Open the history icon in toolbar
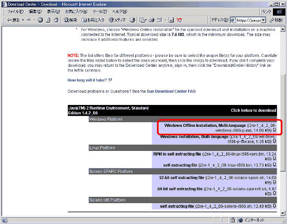Screen dimensions: 287x224 pos(132,20)
